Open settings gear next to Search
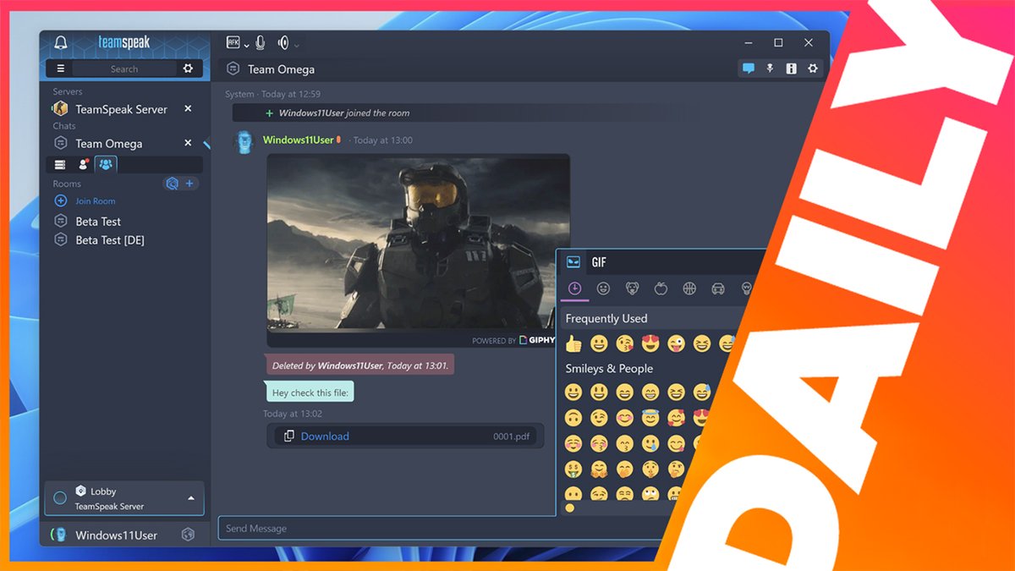The width and height of the screenshot is (1015, 571). click(x=188, y=69)
